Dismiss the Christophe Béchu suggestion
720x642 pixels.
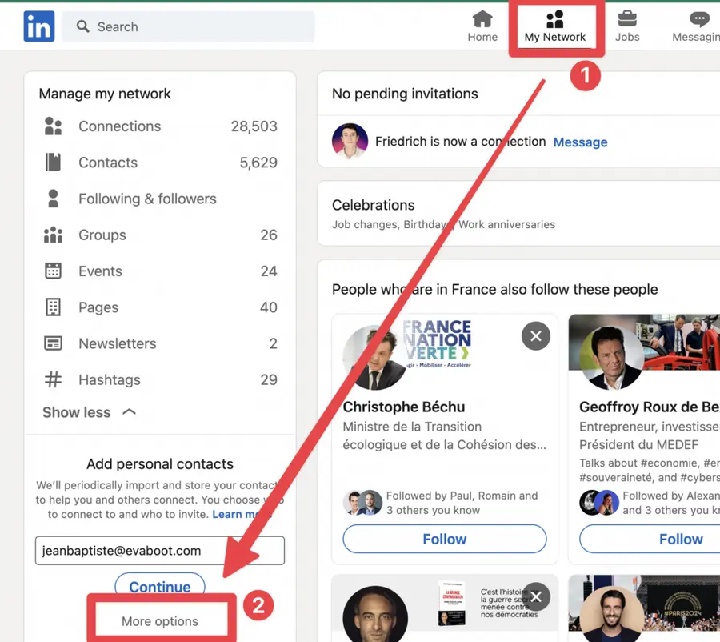[536, 336]
